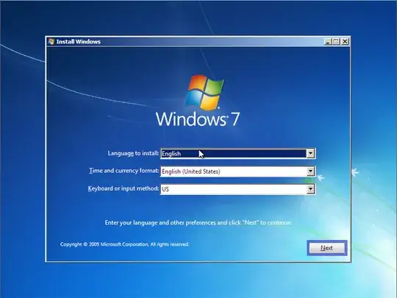Viewport: 397px width, 298px height.
Task: Click the Install Windows title bar icon
Action: coord(51,41)
